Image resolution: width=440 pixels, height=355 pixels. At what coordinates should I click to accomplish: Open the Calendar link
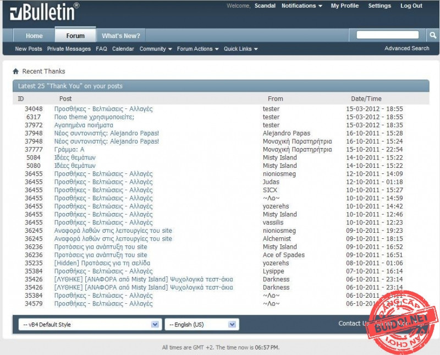tap(123, 49)
